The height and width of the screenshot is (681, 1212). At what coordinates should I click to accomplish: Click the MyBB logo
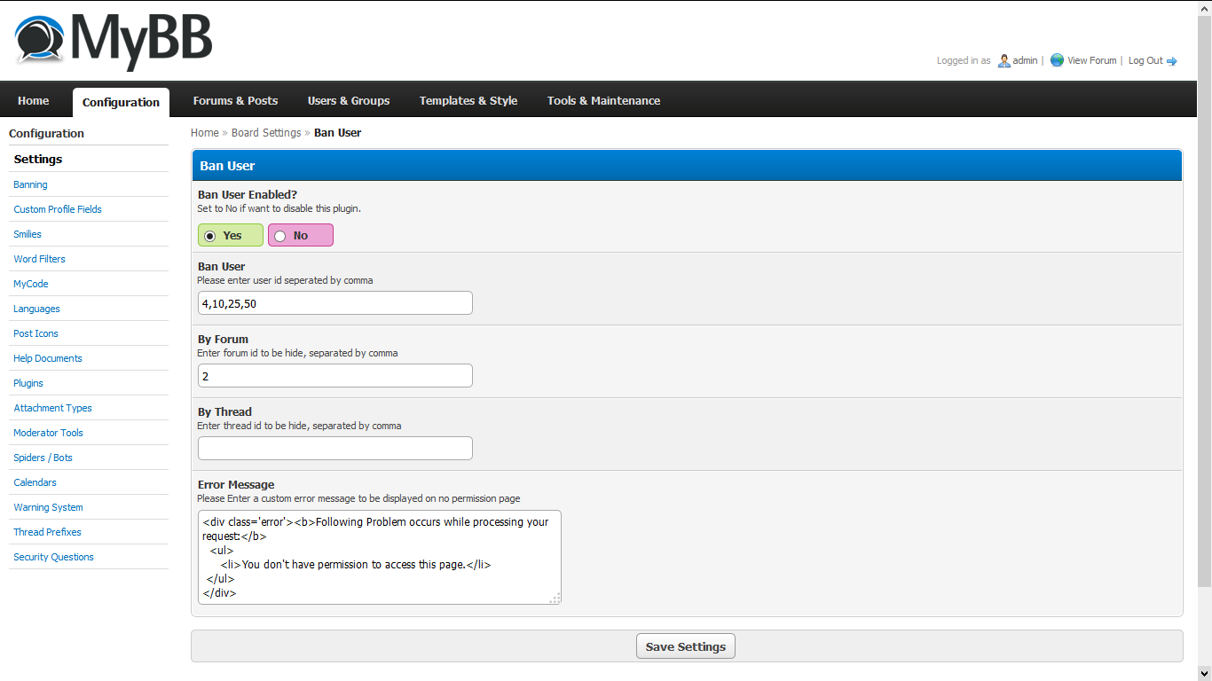(x=114, y=40)
